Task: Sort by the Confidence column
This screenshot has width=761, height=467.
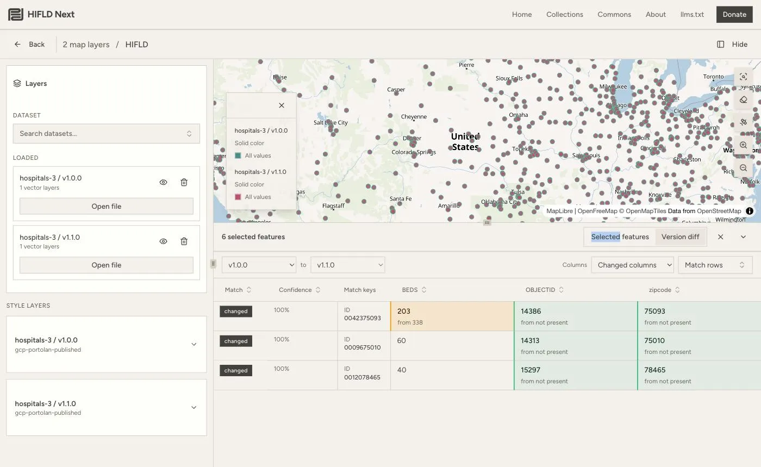Action: pyautogui.click(x=300, y=290)
